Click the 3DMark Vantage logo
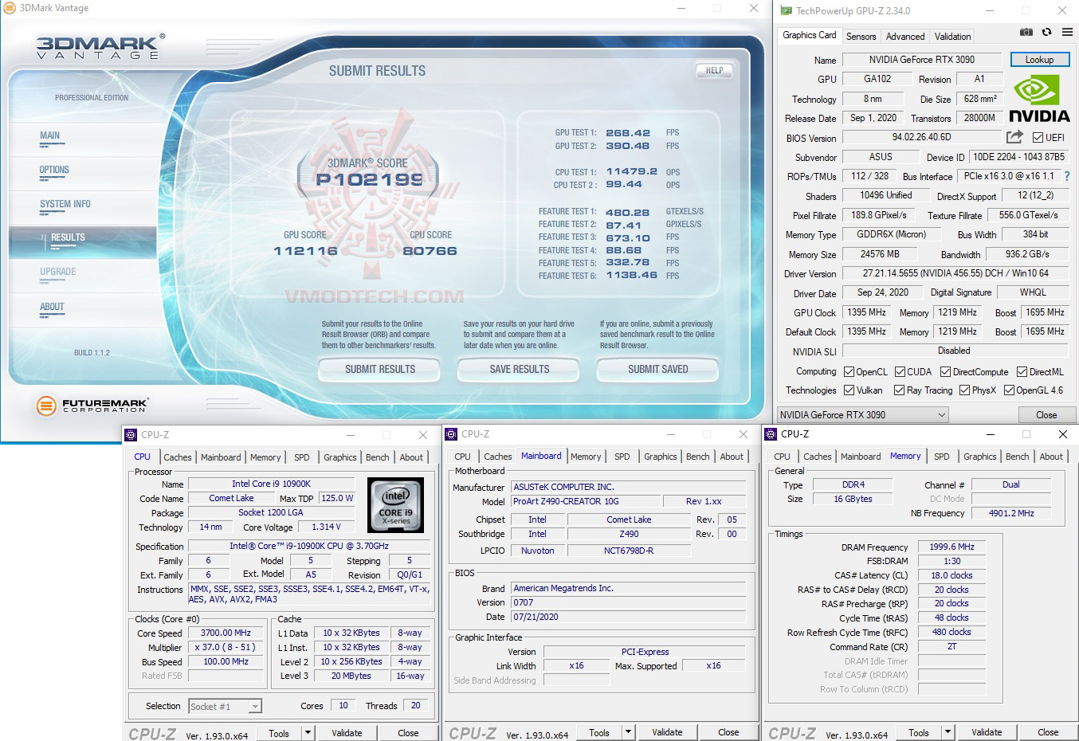 (x=100, y=47)
